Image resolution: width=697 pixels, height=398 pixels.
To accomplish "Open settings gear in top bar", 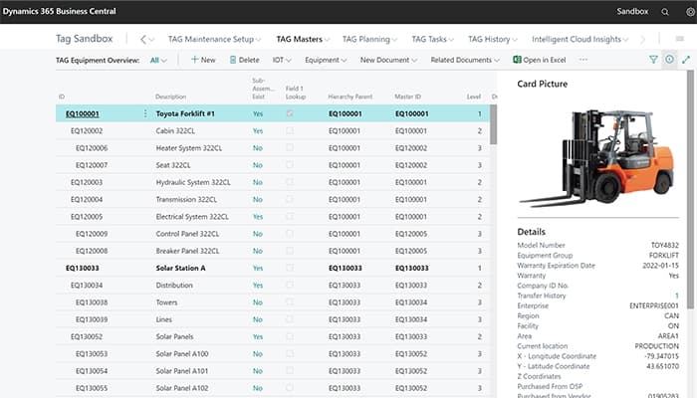I will 690,12.
